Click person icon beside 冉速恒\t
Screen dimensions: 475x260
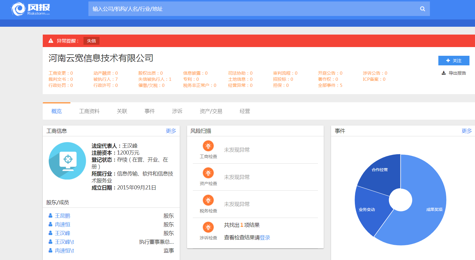tap(50, 250)
